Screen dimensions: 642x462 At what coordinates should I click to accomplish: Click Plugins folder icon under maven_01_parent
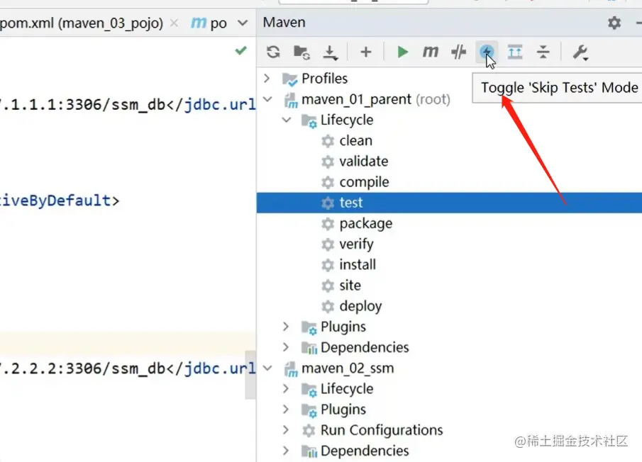[x=309, y=327]
